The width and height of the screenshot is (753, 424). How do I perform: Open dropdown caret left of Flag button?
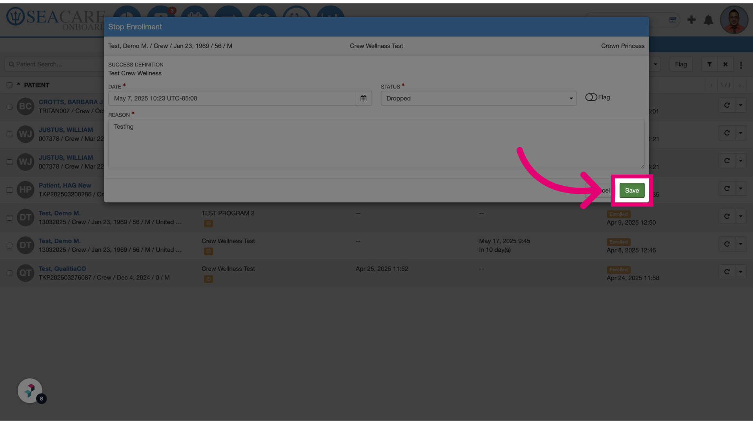click(655, 64)
